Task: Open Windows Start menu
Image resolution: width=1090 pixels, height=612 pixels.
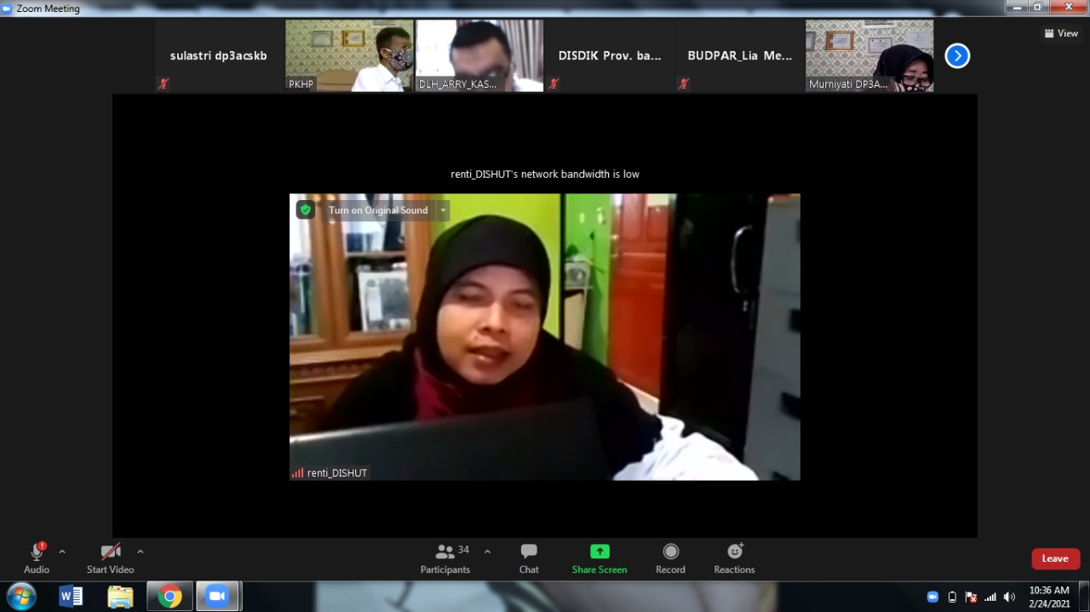Action: point(20,597)
